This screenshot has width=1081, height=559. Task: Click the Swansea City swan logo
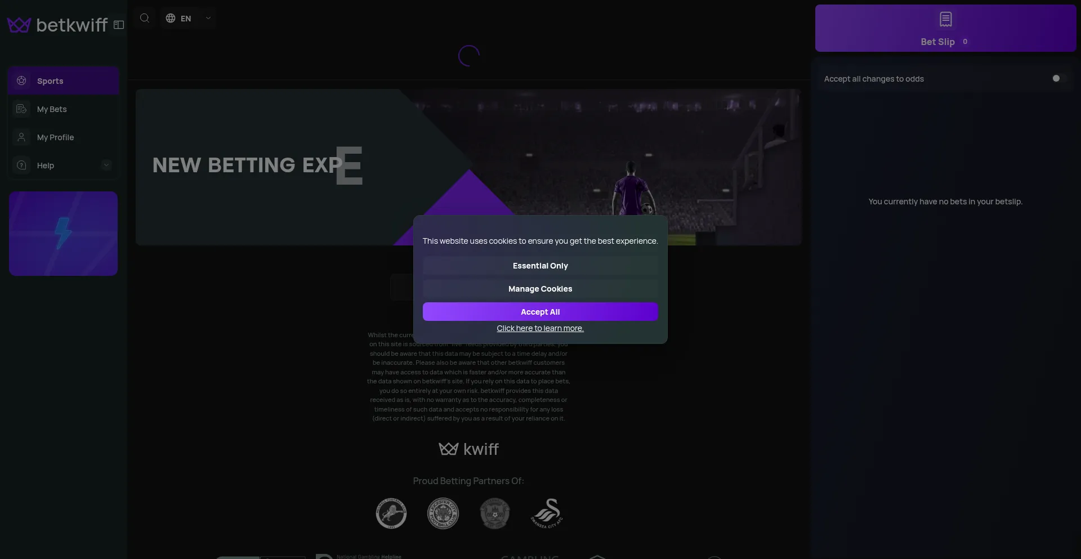click(547, 513)
